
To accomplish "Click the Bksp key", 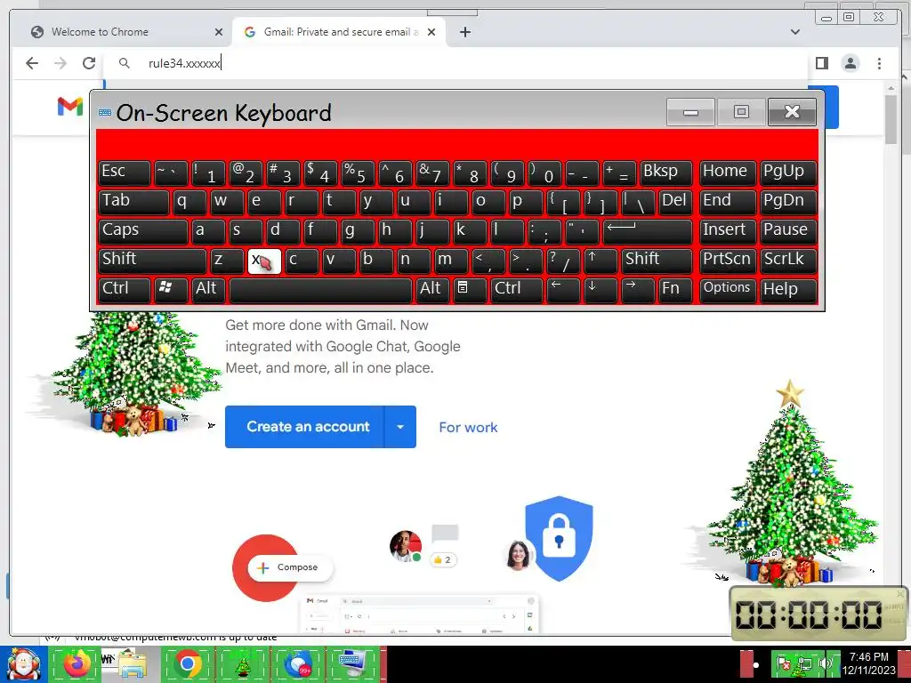I will [x=666, y=173].
